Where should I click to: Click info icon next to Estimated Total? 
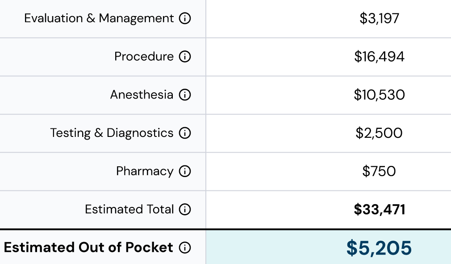click(185, 210)
